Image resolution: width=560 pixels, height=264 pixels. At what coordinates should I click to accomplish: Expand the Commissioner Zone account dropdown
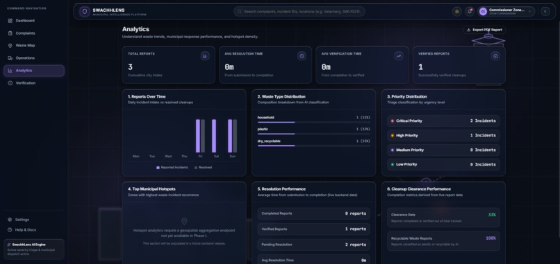click(x=506, y=12)
